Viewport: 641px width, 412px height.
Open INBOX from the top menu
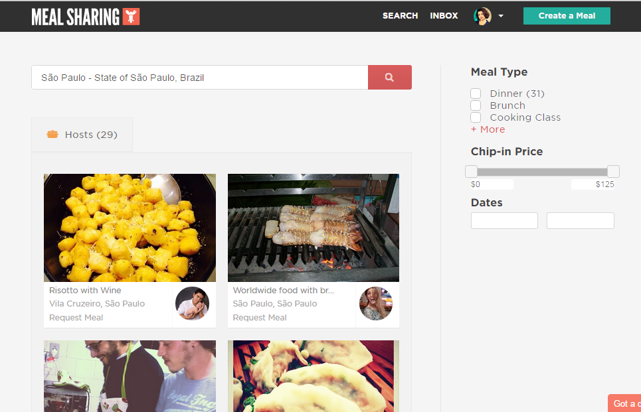(x=444, y=15)
